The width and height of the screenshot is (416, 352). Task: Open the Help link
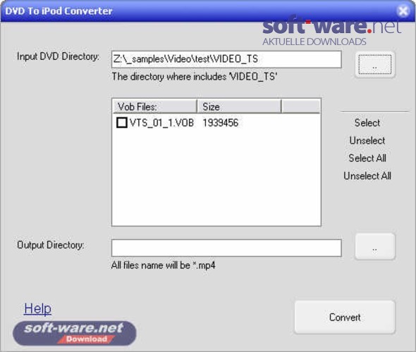[x=37, y=308]
